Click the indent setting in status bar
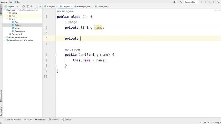The height and width of the screenshot is (124, 221). pyautogui.click(x=218, y=123)
